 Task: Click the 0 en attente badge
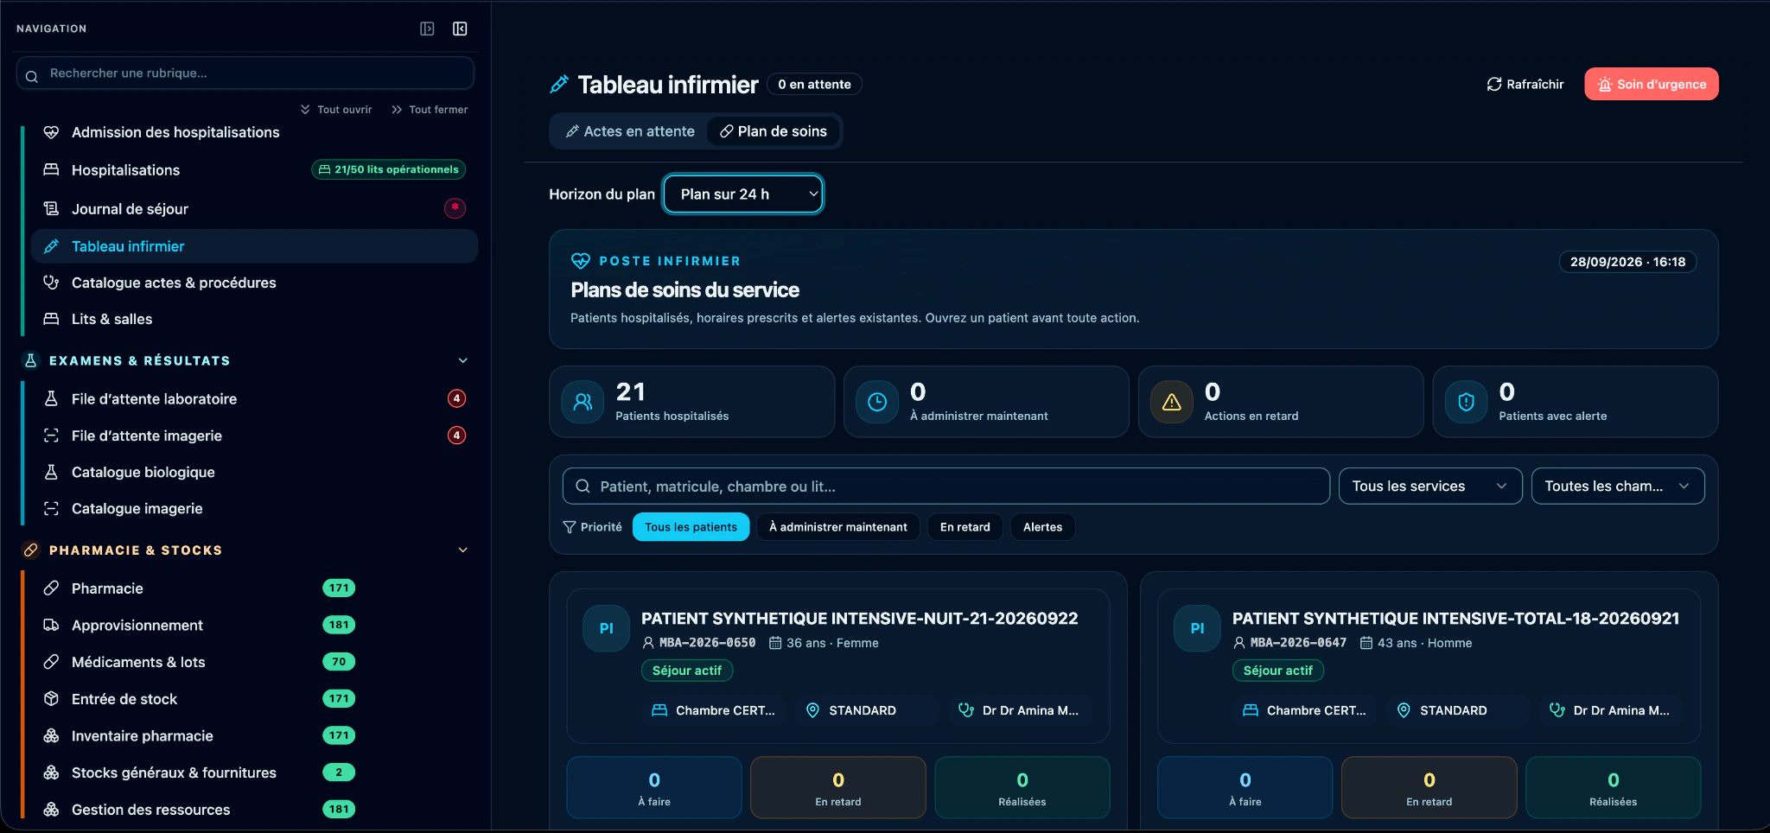[x=814, y=84]
